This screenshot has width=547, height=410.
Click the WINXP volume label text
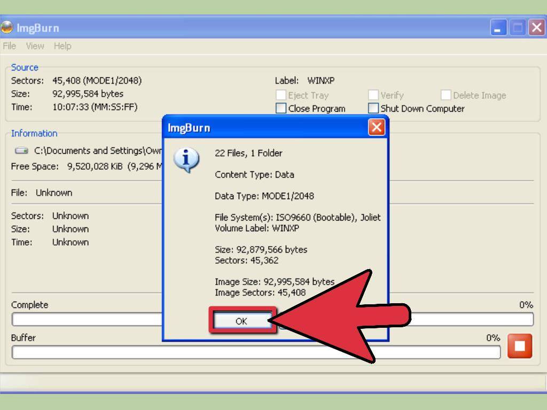click(x=321, y=81)
